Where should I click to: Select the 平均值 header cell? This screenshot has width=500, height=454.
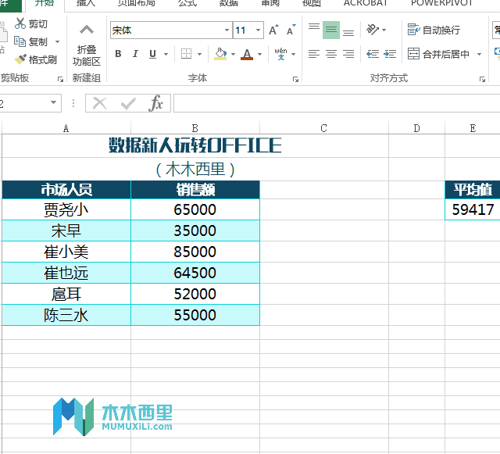pyautogui.click(x=473, y=190)
